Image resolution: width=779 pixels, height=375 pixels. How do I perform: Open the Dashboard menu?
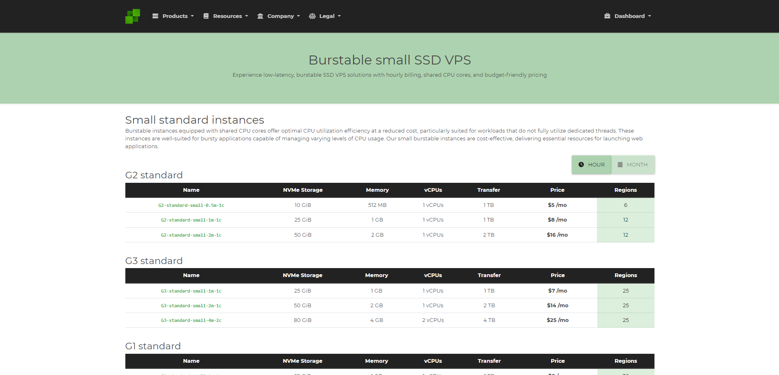[628, 16]
